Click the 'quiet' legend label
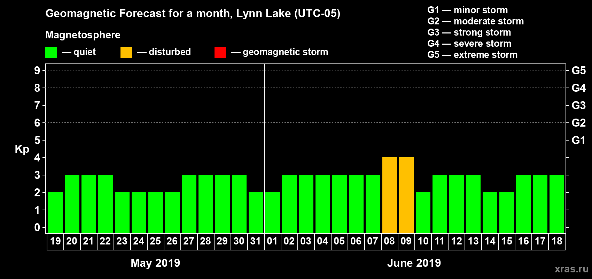 85,52
